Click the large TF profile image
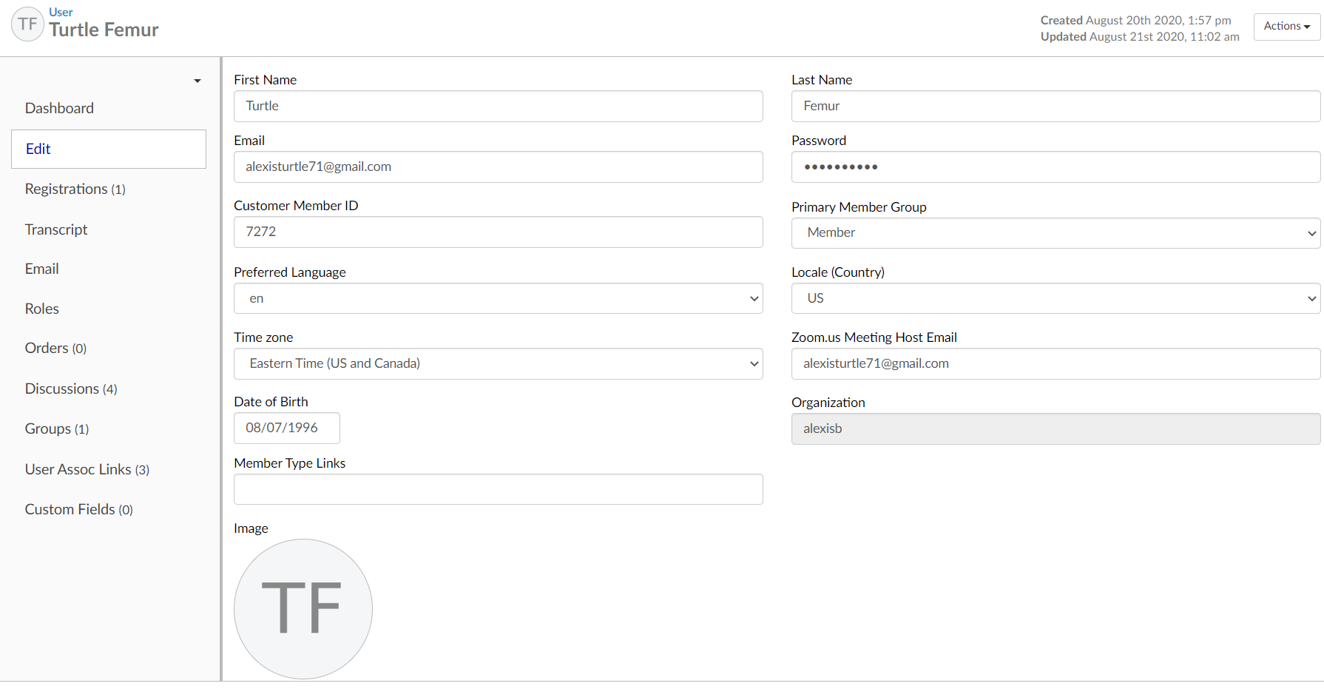 tap(303, 608)
